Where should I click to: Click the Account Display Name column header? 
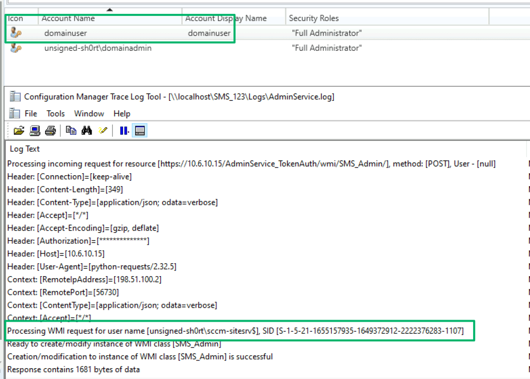(226, 19)
